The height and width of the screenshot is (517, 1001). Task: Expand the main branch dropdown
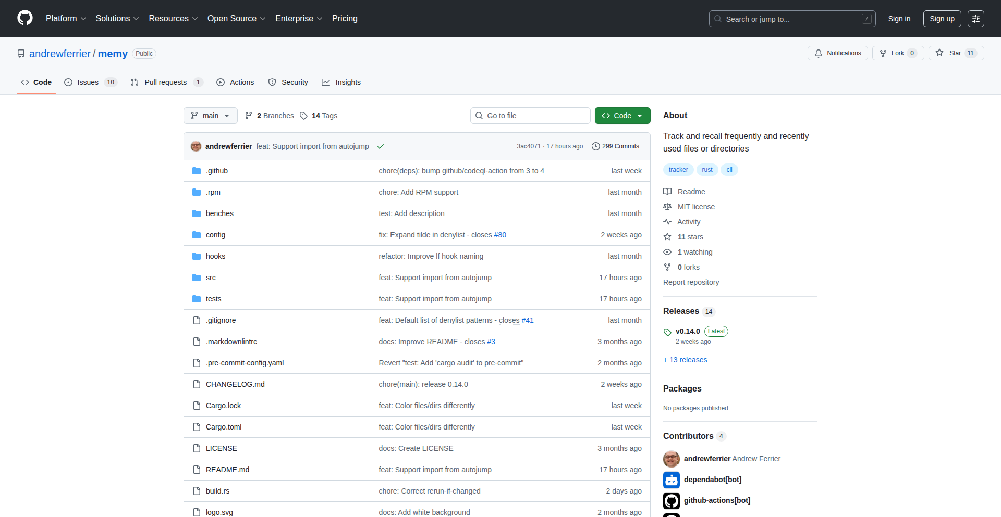pos(210,116)
